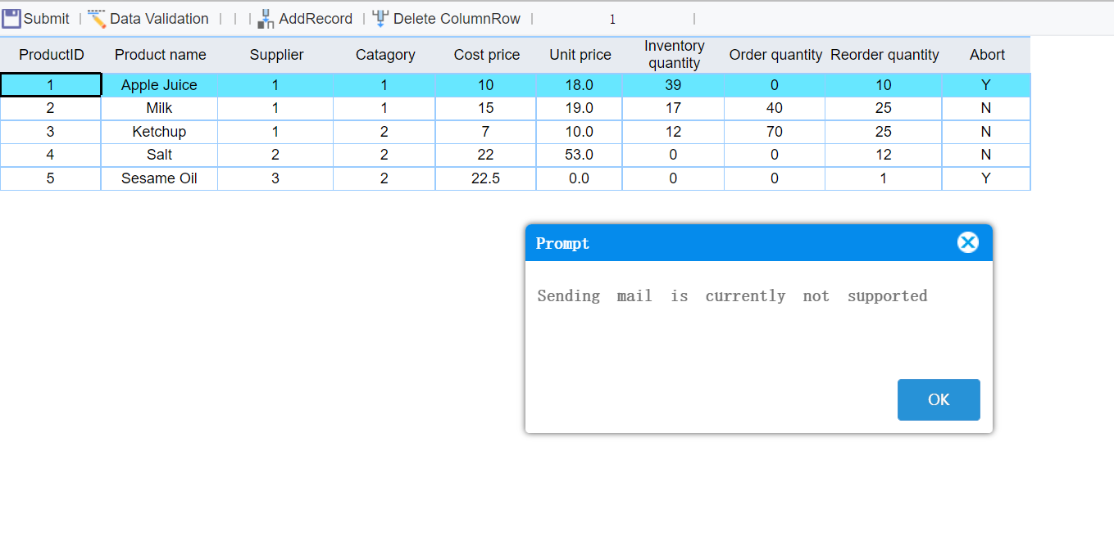The image size is (1114, 541).
Task: Click the Data Validation toolbar label
Action: click(159, 18)
